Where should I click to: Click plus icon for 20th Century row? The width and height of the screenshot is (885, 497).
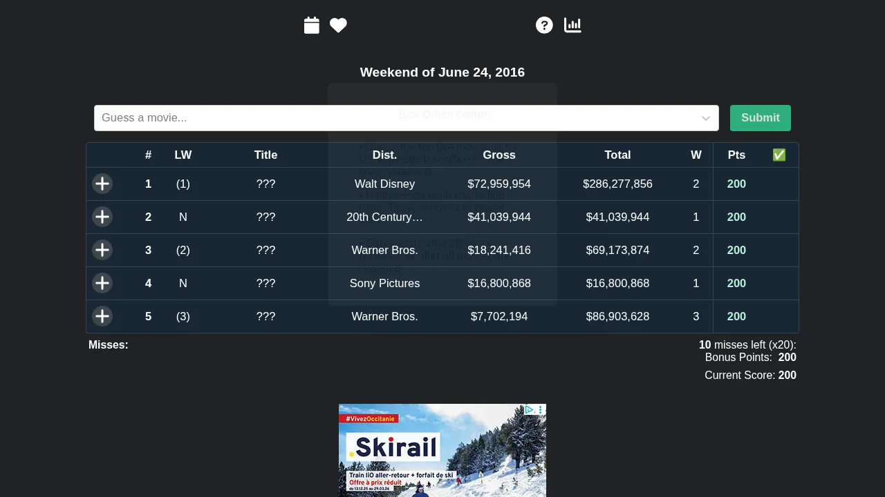(x=102, y=217)
